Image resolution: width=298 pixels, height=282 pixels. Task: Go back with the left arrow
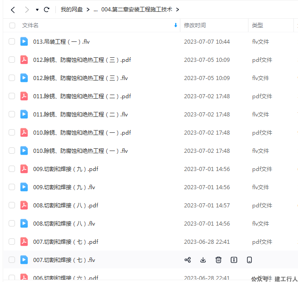pos(13,10)
